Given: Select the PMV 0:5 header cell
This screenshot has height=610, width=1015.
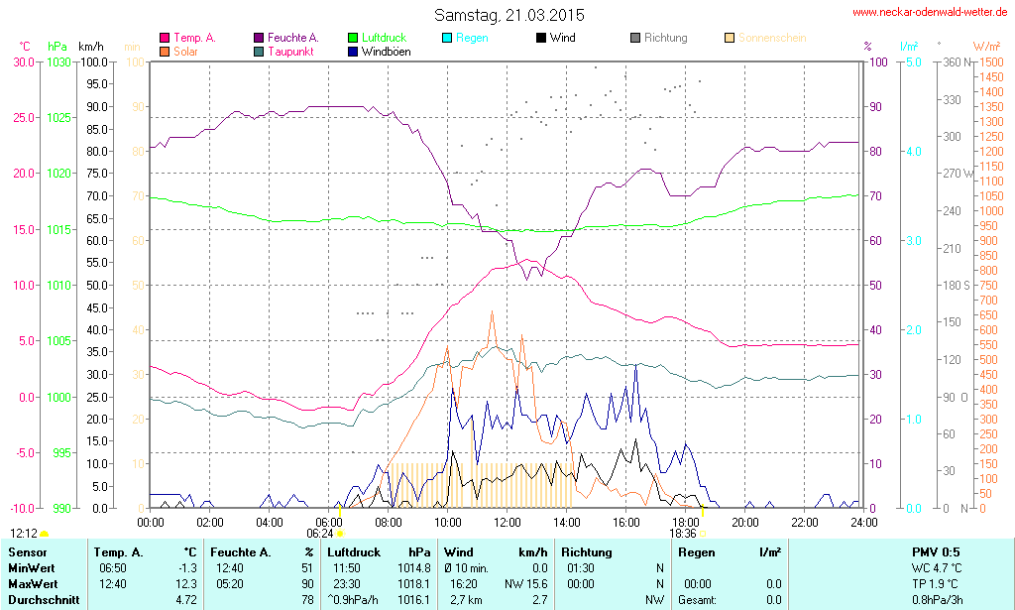Looking at the screenshot, I should tap(935, 551).
